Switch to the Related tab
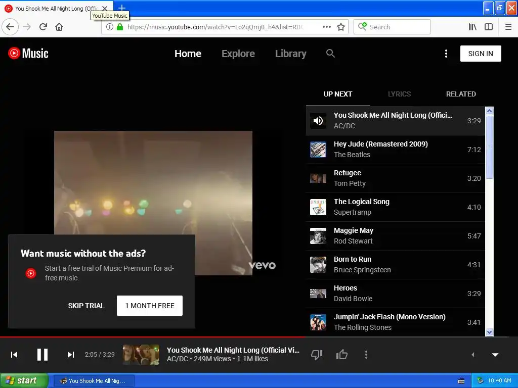Viewport: 518px width, 388px height. [x=461, y=94]
